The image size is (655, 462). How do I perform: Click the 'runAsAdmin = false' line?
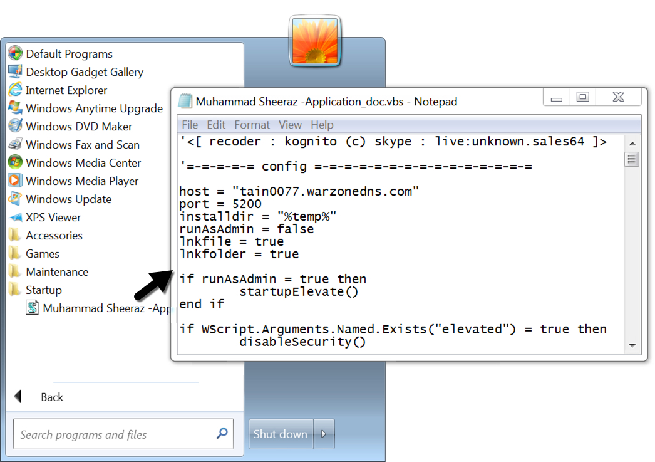(247, 229)
